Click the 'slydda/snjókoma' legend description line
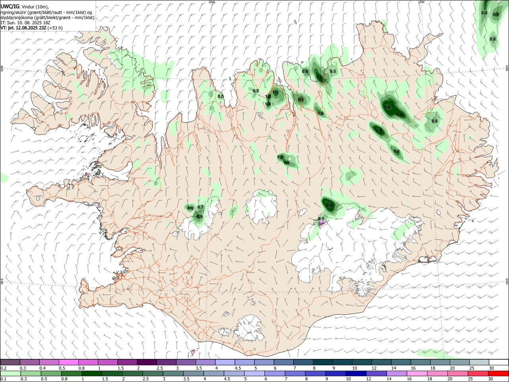Image resolution: width=509 pixels, height=382 pixels. click(x=47, y=18)
